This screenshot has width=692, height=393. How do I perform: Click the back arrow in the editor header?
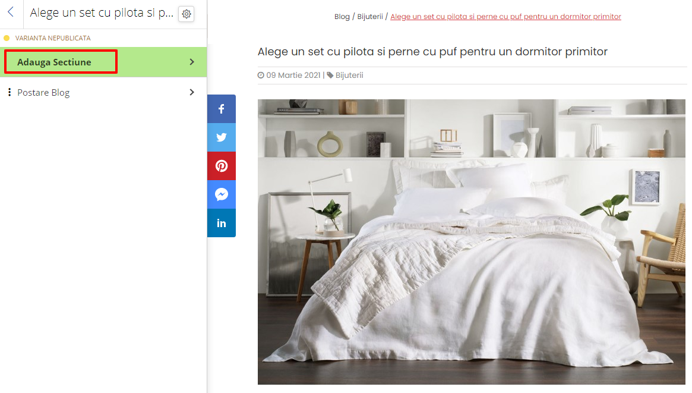[x=11, y=12]
